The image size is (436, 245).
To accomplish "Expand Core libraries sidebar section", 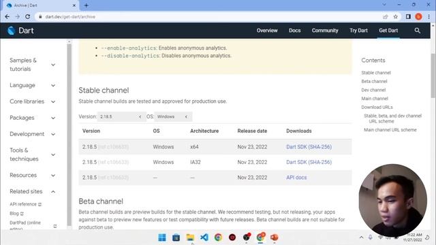I will [53, 101].
